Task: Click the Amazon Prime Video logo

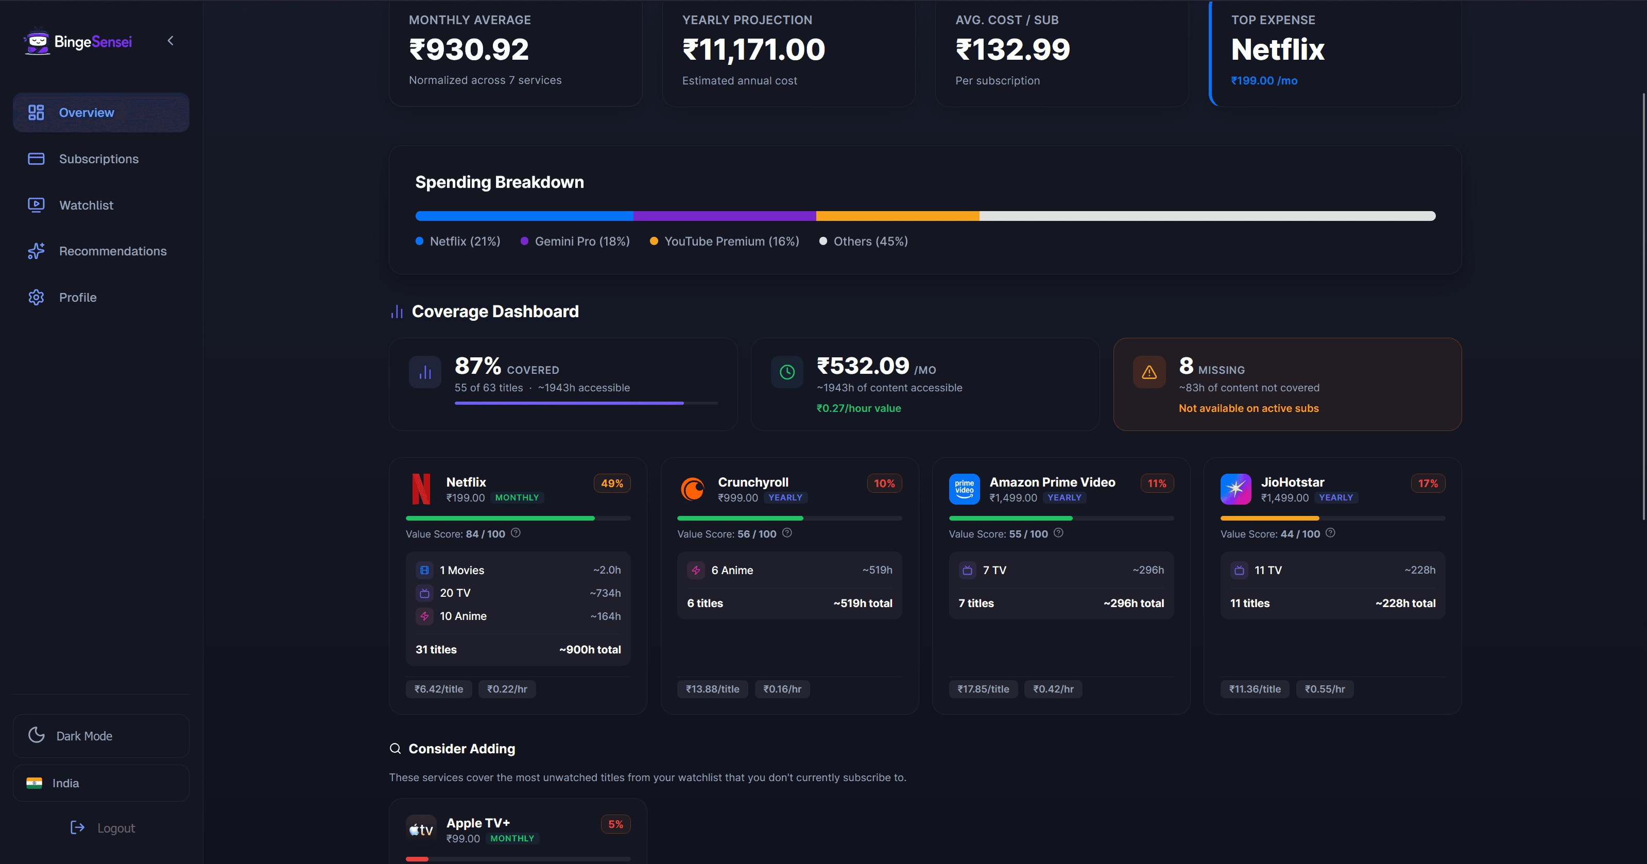Action: [x=964, y=489]
